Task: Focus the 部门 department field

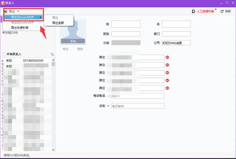Action: tap(176, 34)
